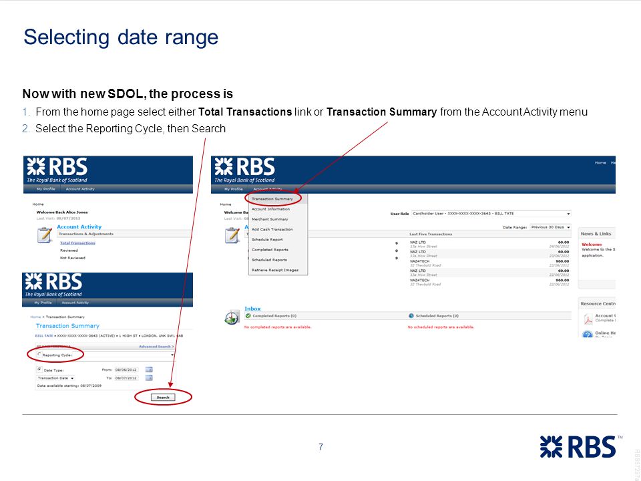The width and height of the screenshot is (641, 481).
Task: Open the Online Help question mark icon
Action: tap(588, 334)
